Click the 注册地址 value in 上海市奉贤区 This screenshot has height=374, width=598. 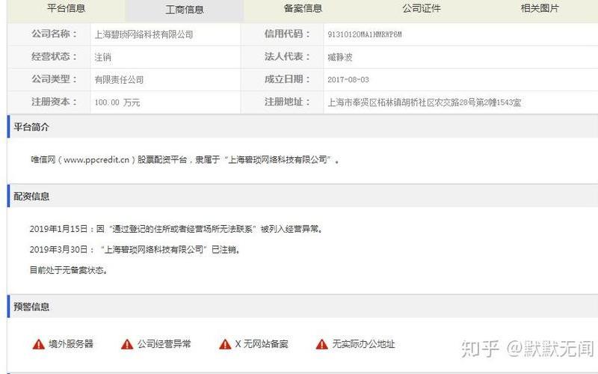425,102
